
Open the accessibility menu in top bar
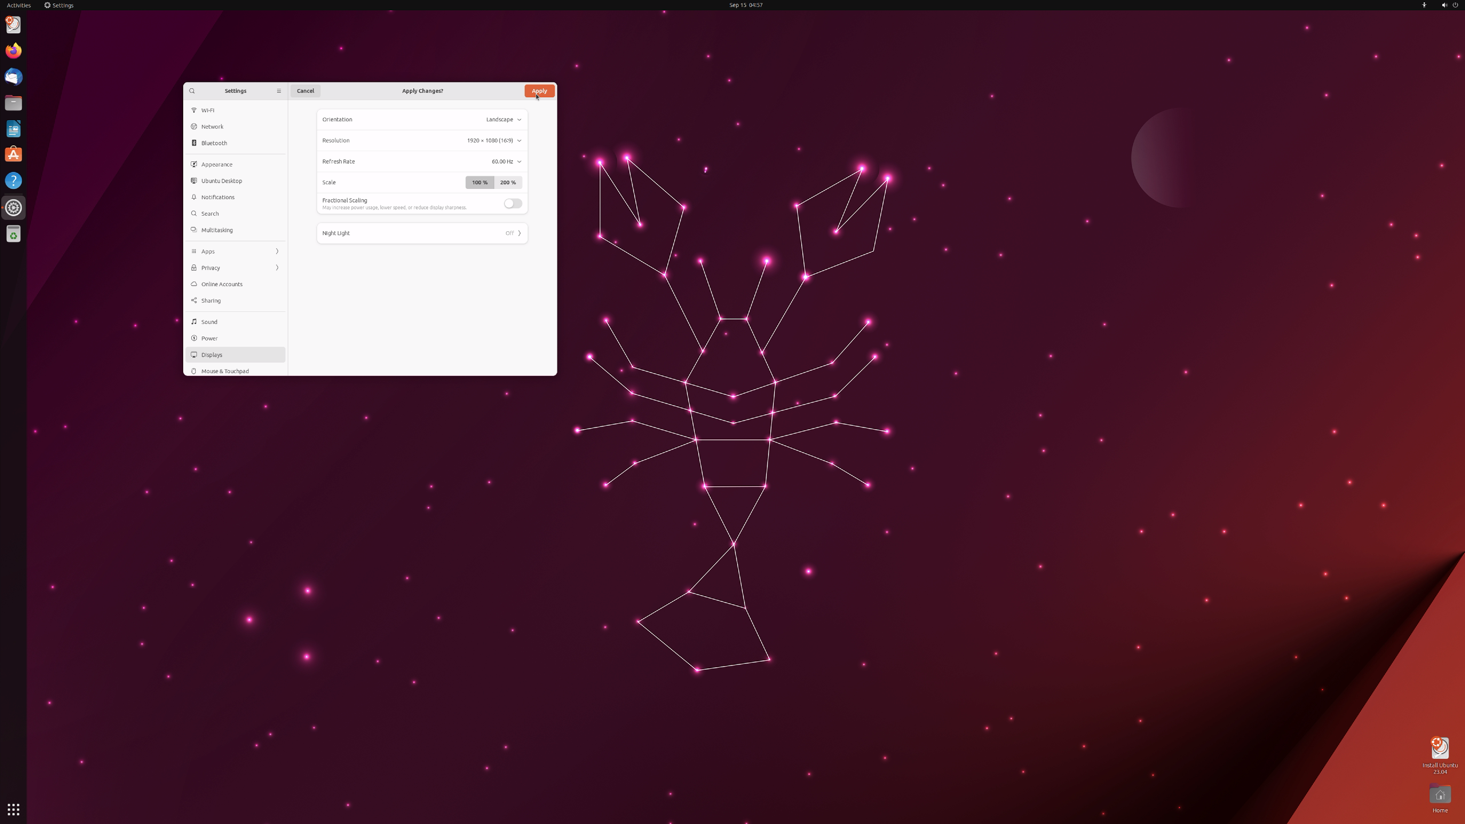[x=1424, y=5]
